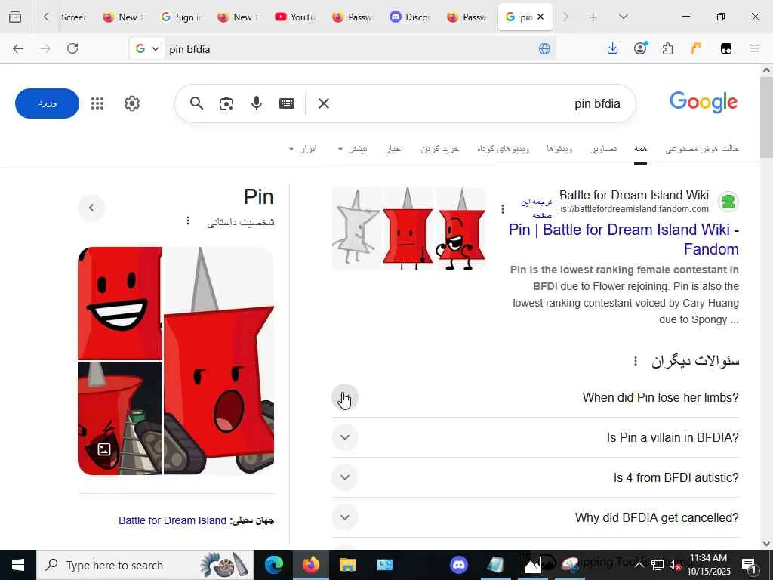Switch to the ویدئوها videos tab

pyautogui.click(x=559, y=149)
